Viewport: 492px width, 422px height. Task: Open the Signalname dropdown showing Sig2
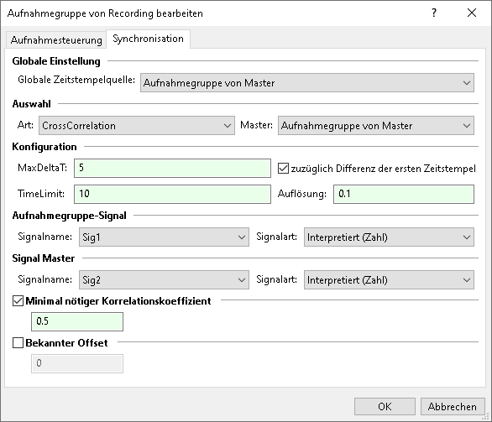pyautogui.click(x=164, y=280)
